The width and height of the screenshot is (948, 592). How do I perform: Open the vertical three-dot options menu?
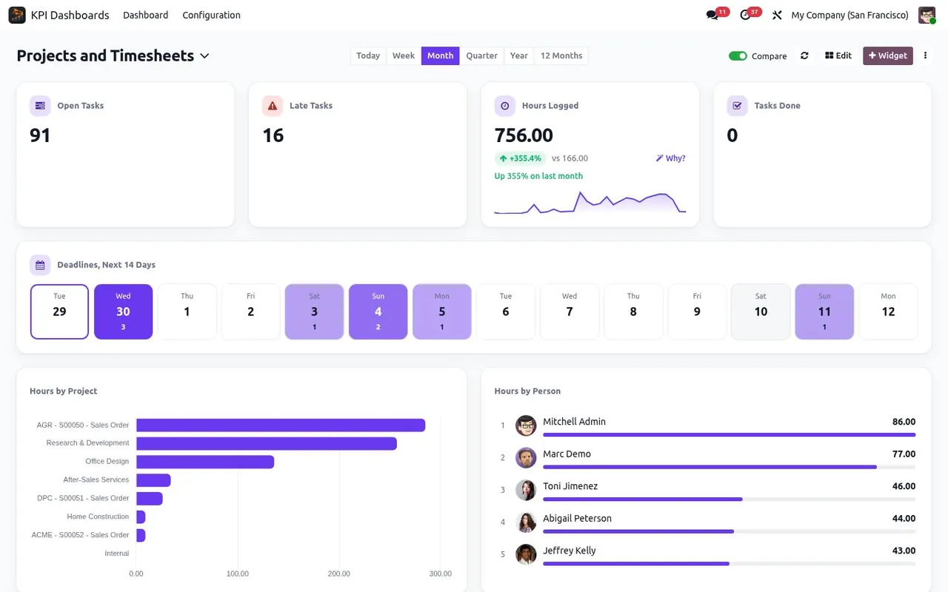point(925,55)
